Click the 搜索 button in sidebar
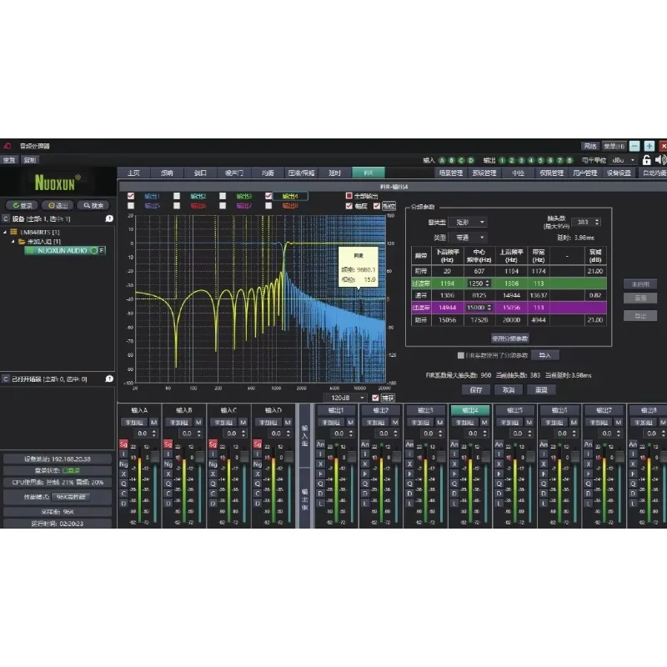Screen dimensions: 667x667 point(93,205)
